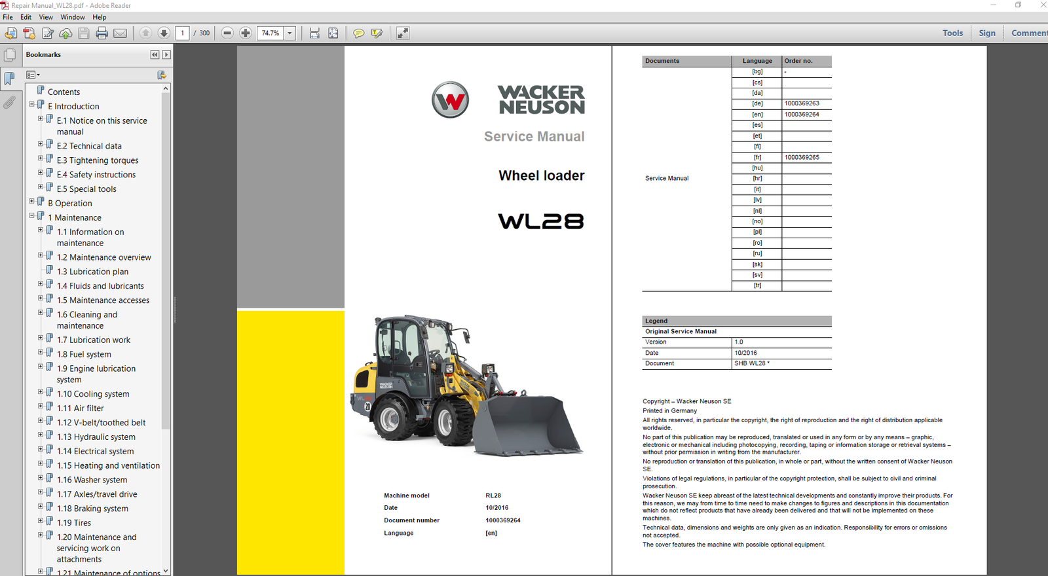Open the 1.13 Hydraulic system bookmark
1048x576 pixels.
coord(96,437)
